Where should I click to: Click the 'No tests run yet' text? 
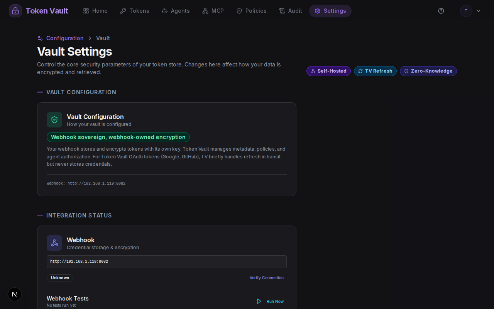pyautogui.click(x=61, y=306)
